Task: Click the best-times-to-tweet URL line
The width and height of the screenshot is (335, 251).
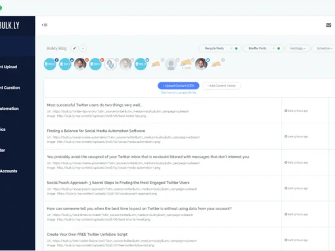Action: (x=120, y=215)
